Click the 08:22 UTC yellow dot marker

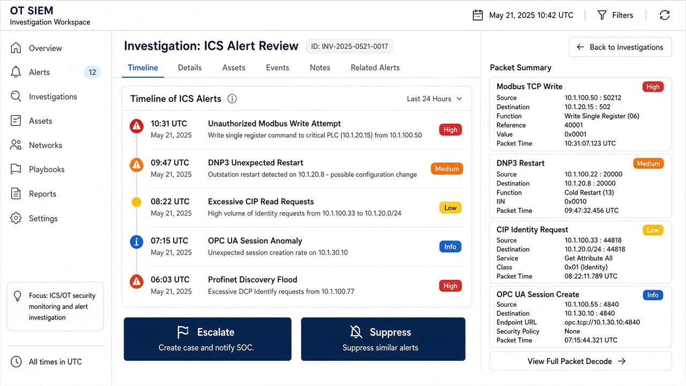(137, 203)
